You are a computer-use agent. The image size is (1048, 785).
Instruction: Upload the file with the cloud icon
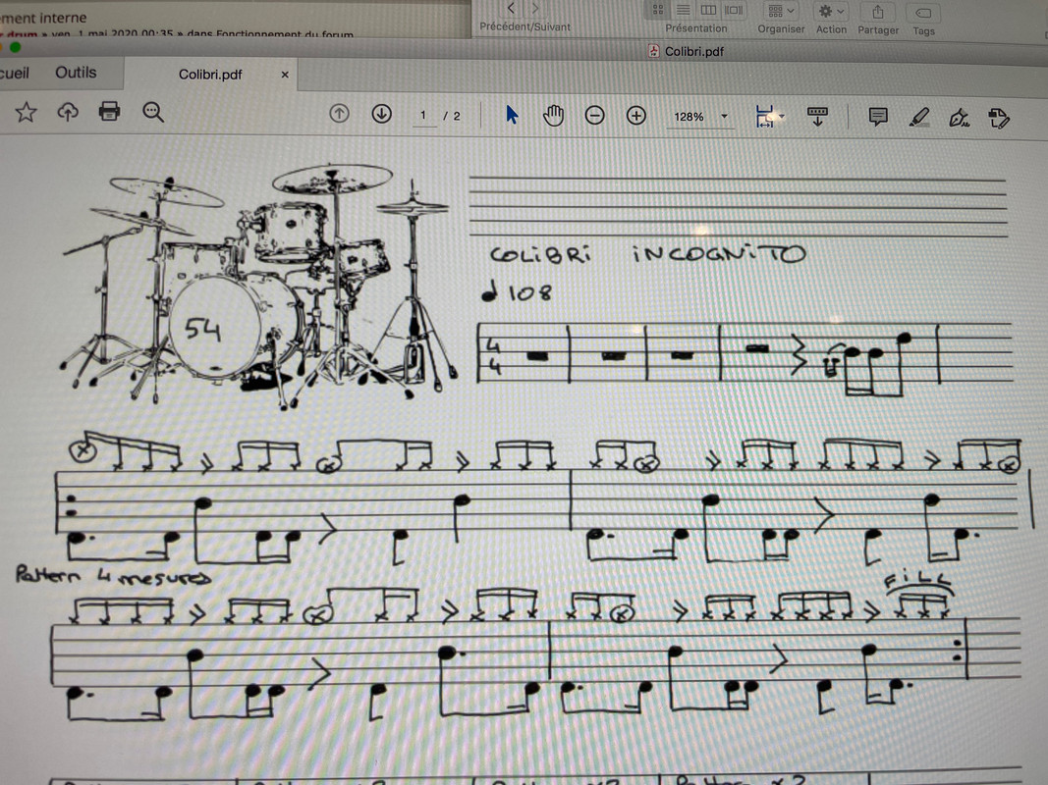pyautogui.click(x=68, y=112)
